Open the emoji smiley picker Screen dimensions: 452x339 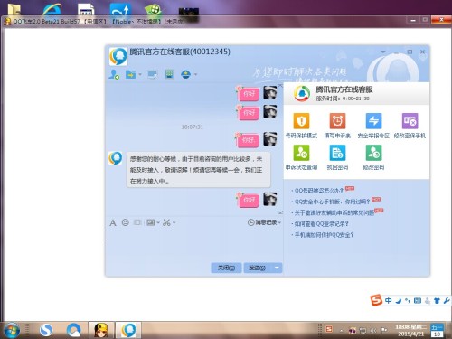125,222
